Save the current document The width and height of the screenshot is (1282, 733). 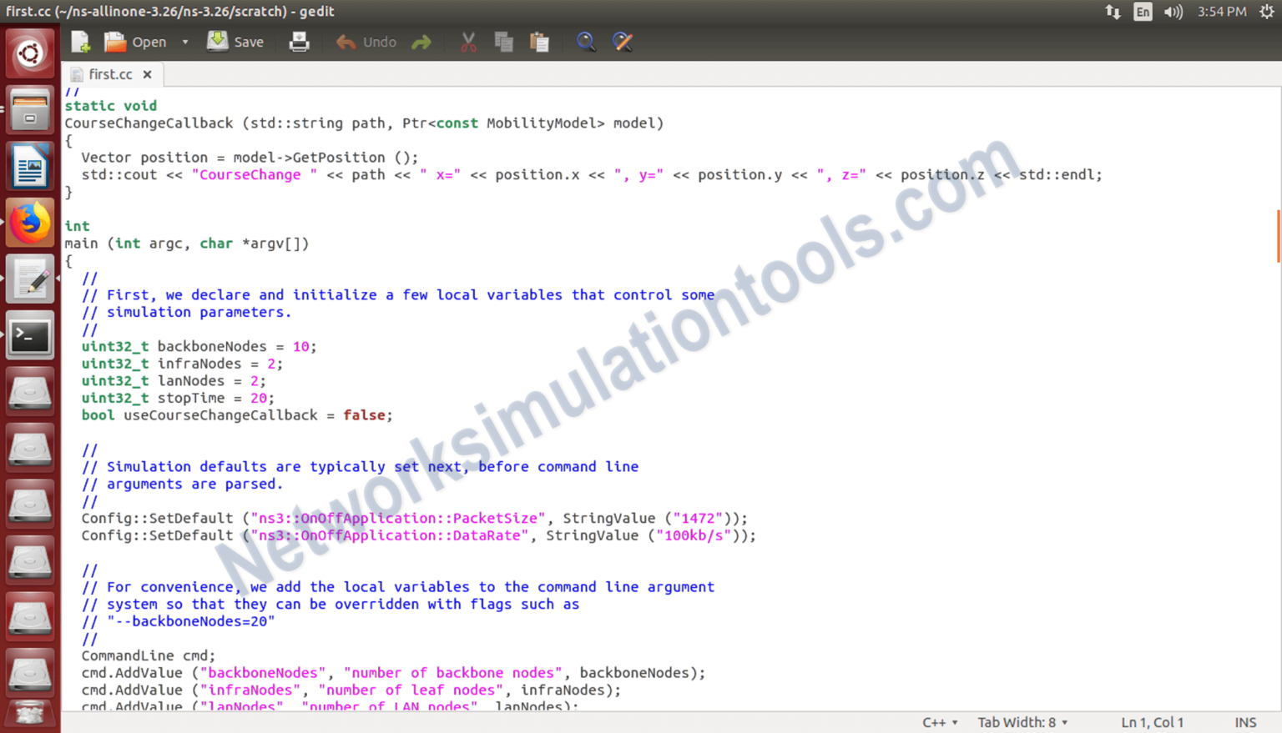[x=235, y=41]
